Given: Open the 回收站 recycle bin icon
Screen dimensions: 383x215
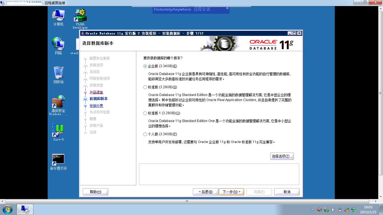Looking at the screenshot, I should coord(58,75).
